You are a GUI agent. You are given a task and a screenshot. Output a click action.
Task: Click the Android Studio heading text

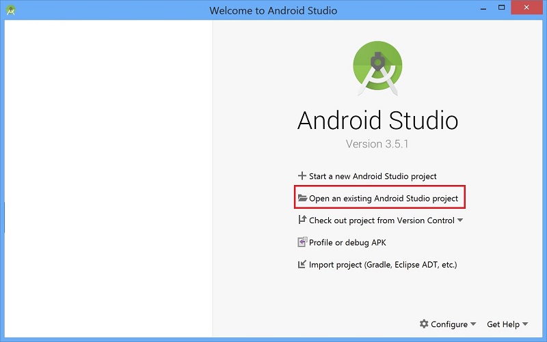378,120
